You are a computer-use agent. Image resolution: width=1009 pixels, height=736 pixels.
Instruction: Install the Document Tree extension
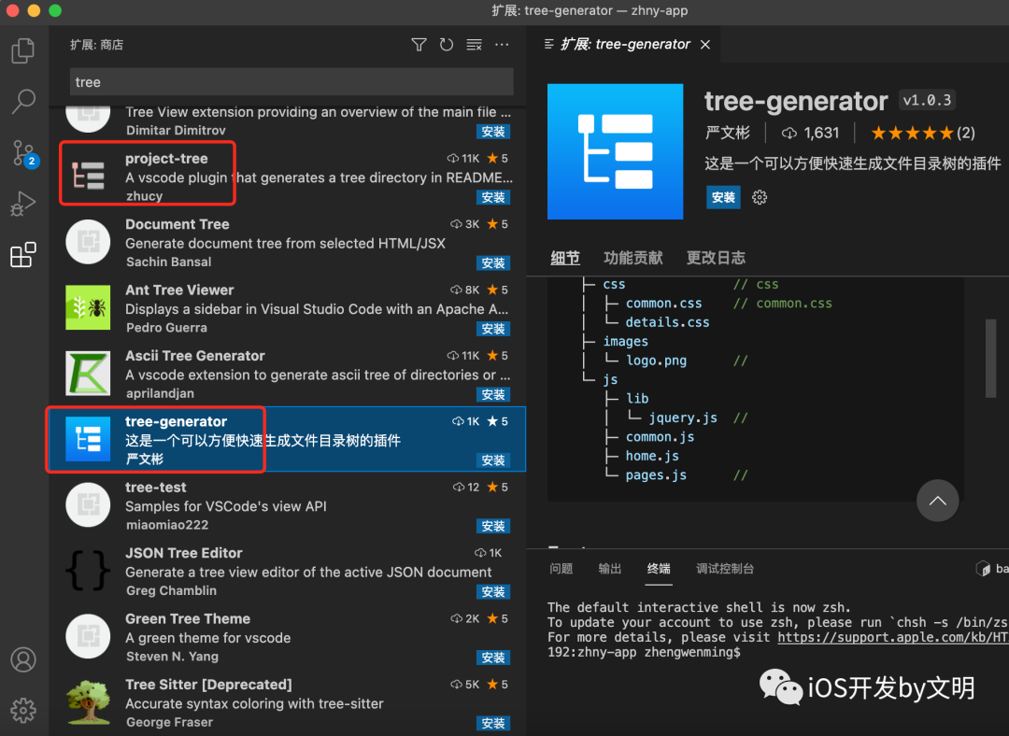point(493,263)
